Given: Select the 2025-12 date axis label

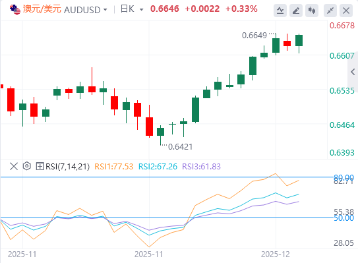Looking at the screenshot, I should (276, 254).
